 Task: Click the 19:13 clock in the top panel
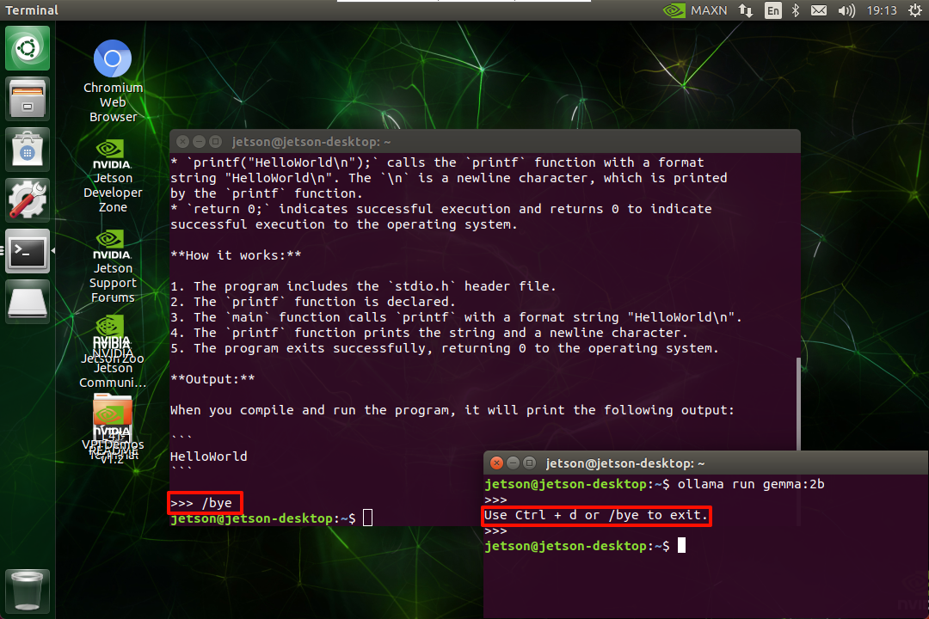point(882,10)
